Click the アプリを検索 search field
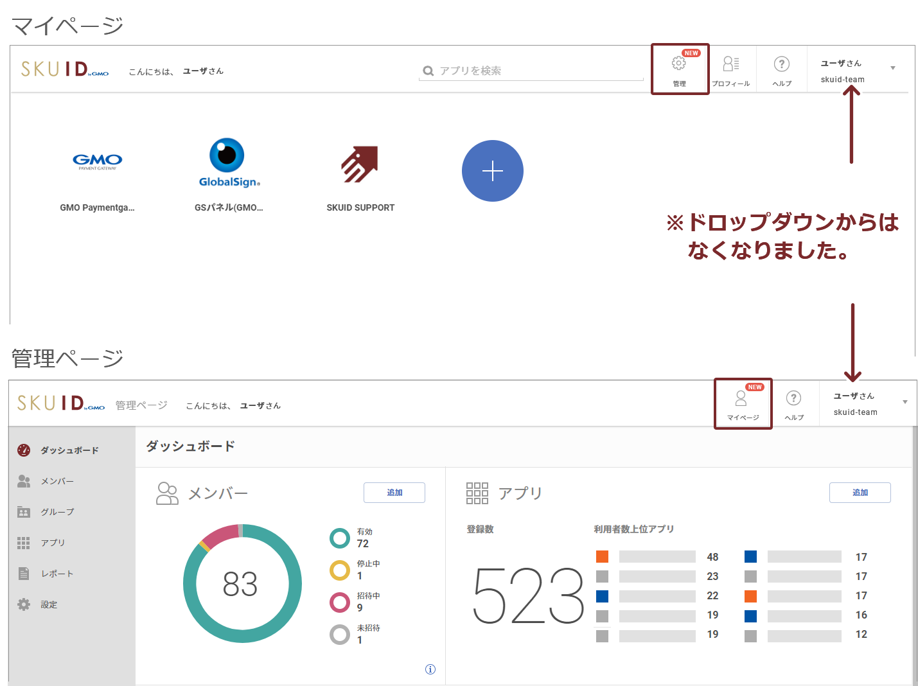The width and height of the screenshot is (918, 686). 533,71
